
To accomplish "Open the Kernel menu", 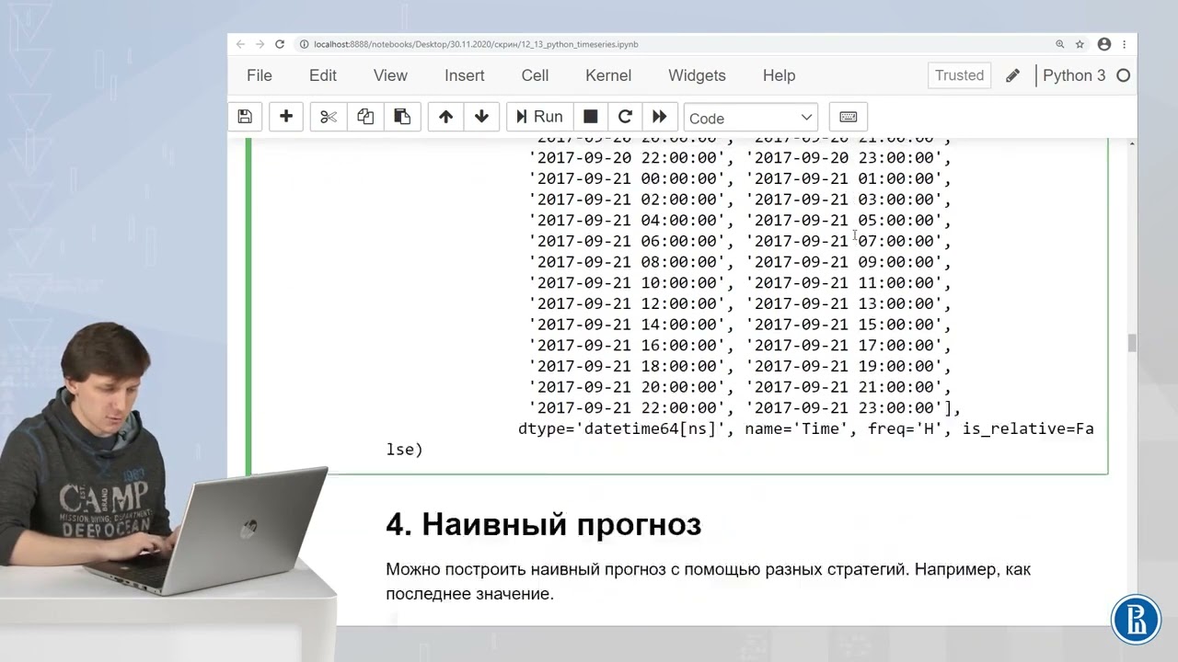I will pos(608,75).
